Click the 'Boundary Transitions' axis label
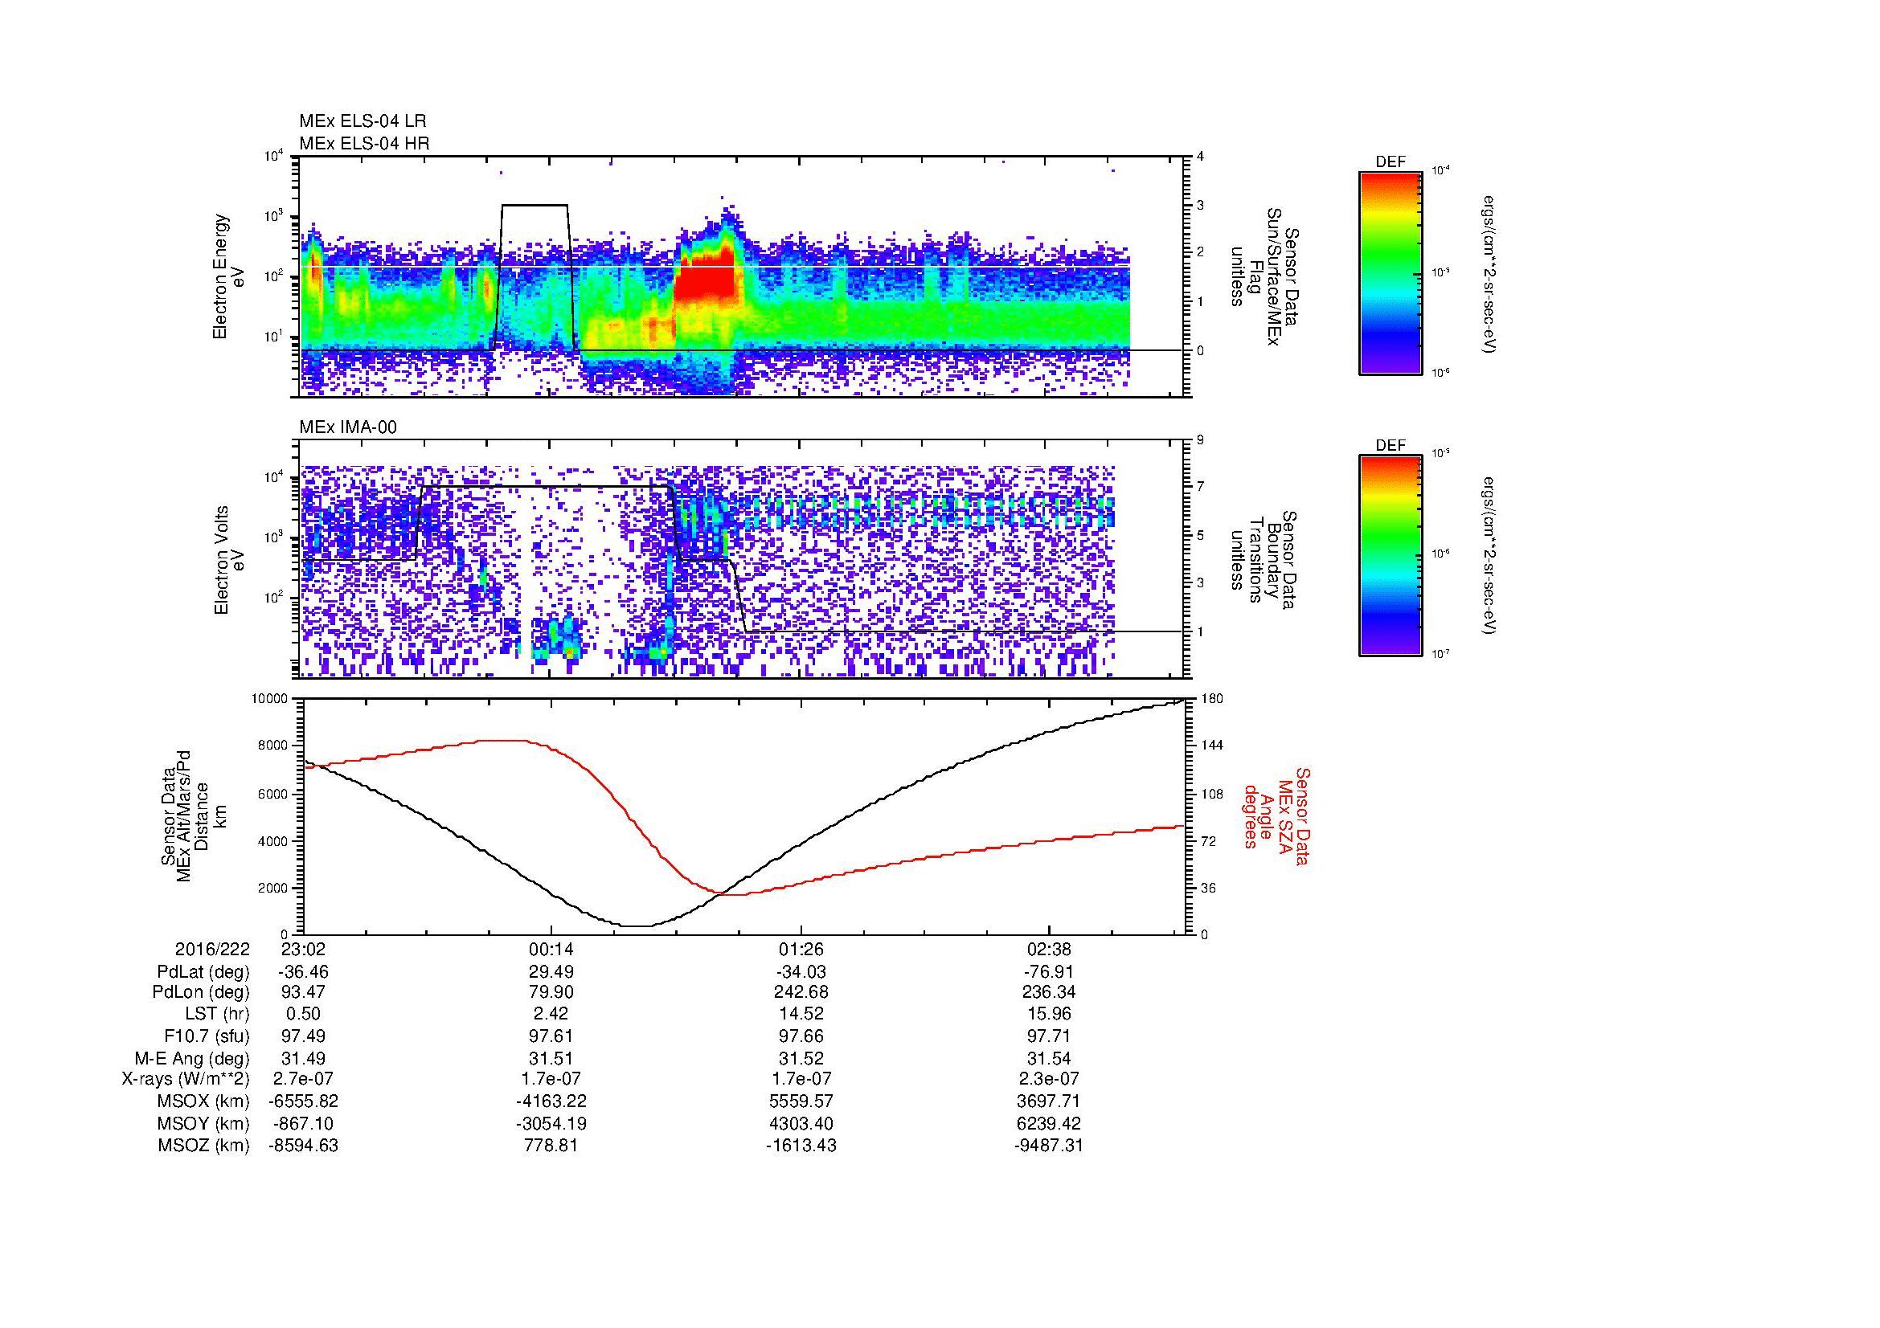The height and width of the screenshot is (1328, 1880). pyautogui.click(x=1264, y=562)
